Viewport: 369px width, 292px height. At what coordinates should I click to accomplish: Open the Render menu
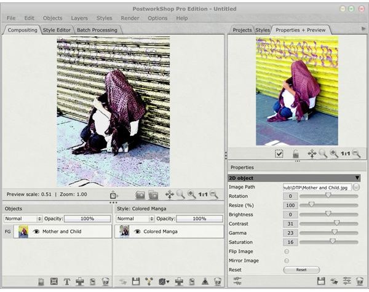[x=130, y=18]
